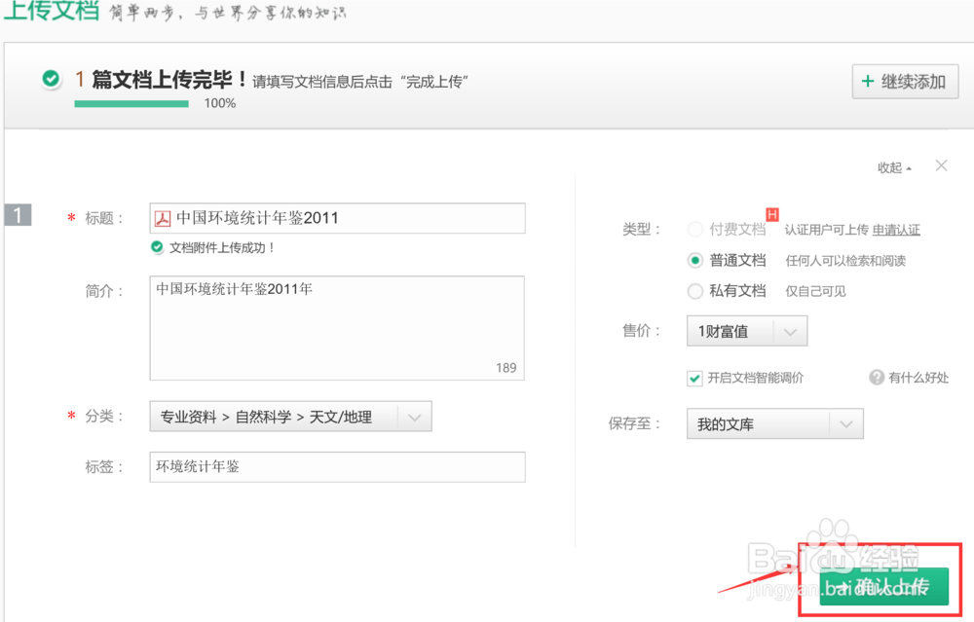Collapse the form using 收起
974x622 pixels.
(894, 167)
